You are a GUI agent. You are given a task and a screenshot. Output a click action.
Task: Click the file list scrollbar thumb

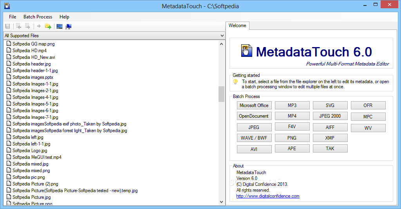click(222, 94)
